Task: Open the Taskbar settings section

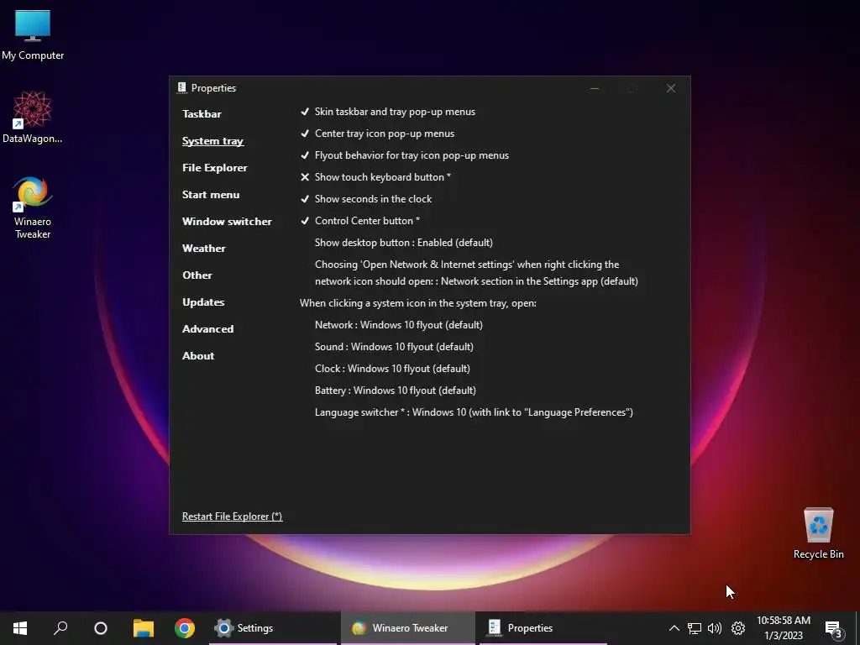Action: [x=202, y=114]
